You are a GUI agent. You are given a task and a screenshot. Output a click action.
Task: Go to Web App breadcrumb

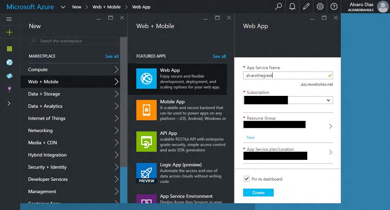pos(141,7)
